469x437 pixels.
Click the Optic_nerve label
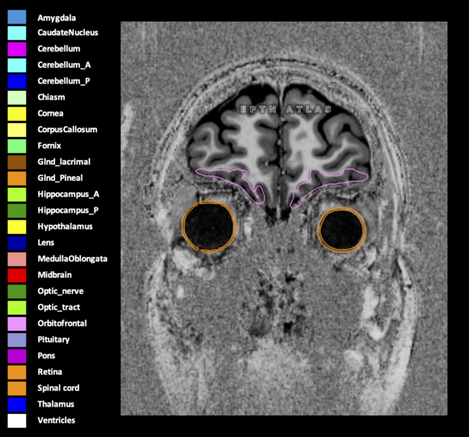[x=60, y=292]
